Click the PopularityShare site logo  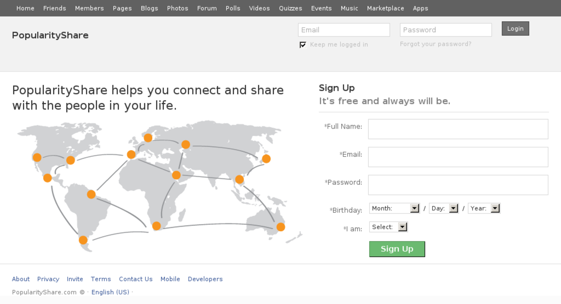50,36
